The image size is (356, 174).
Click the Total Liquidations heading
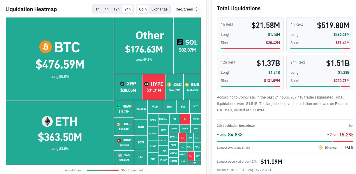(239, 8)
